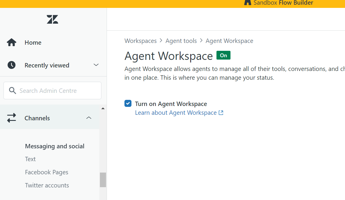Open Facebook Pages in the sidebar
Image resolution: width=345 pixels, height=200 pixels.
coord(47,172)
